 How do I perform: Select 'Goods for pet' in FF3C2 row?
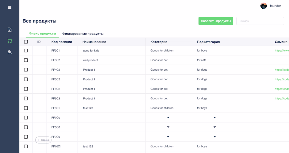pos(159,60)
